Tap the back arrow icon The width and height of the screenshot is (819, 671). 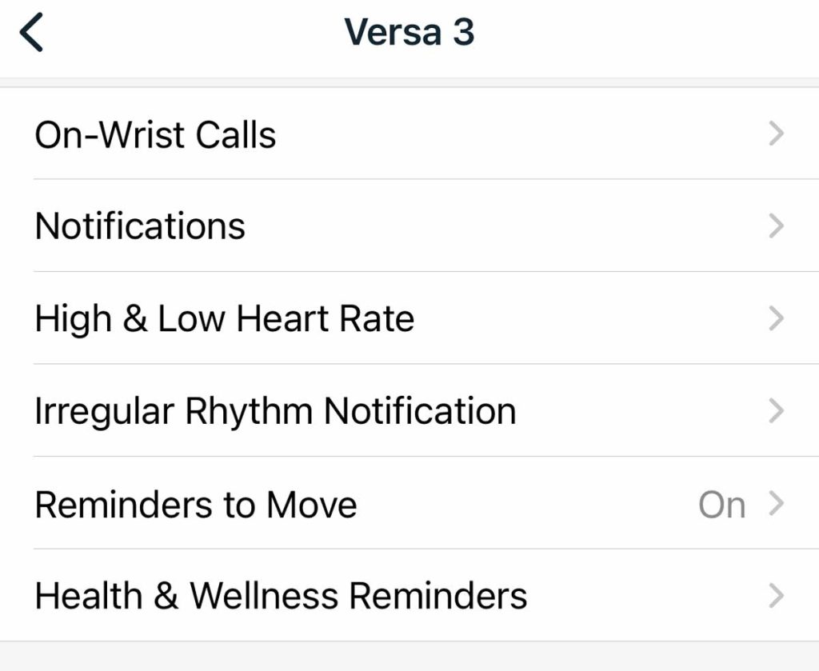(32, 34)
